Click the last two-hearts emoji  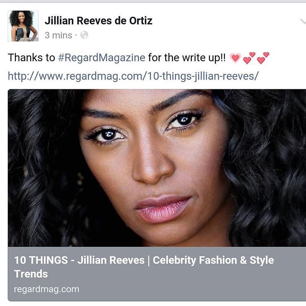click(263, 58)
